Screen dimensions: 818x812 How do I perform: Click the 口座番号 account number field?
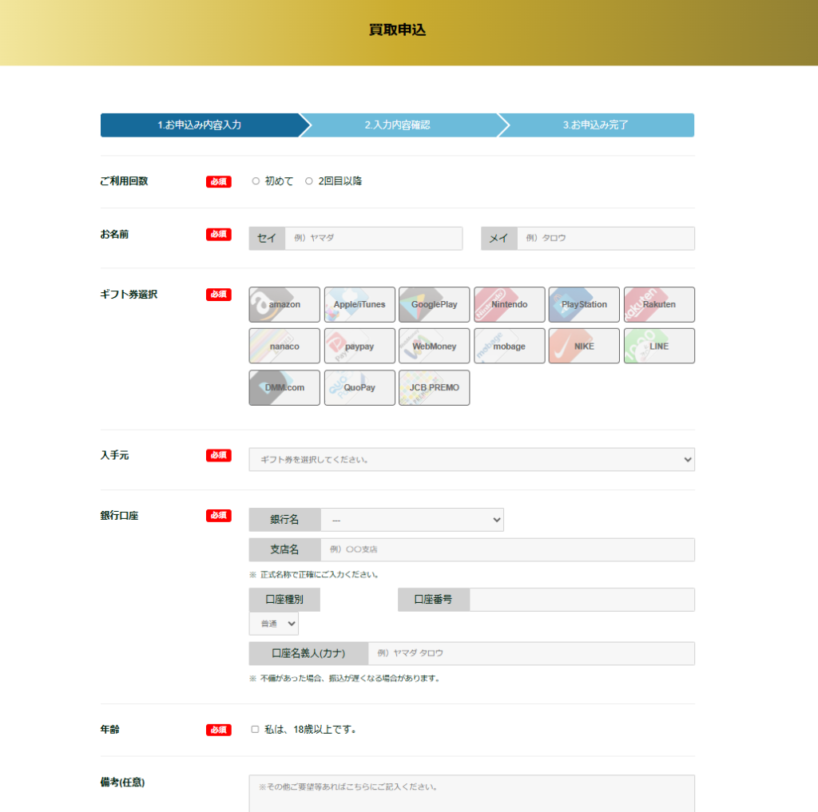coord(582,600)
